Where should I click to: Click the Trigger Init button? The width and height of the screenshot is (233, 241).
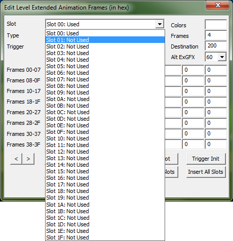206,159
